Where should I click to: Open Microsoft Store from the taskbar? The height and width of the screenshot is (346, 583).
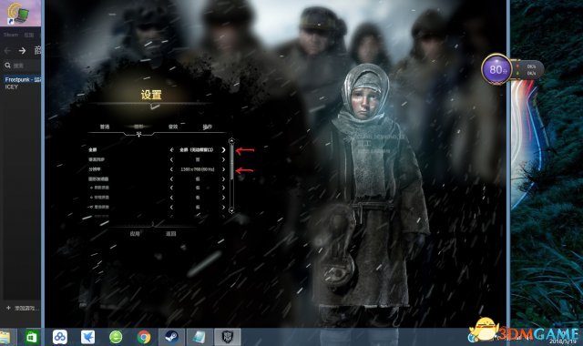tap(32, 337)
